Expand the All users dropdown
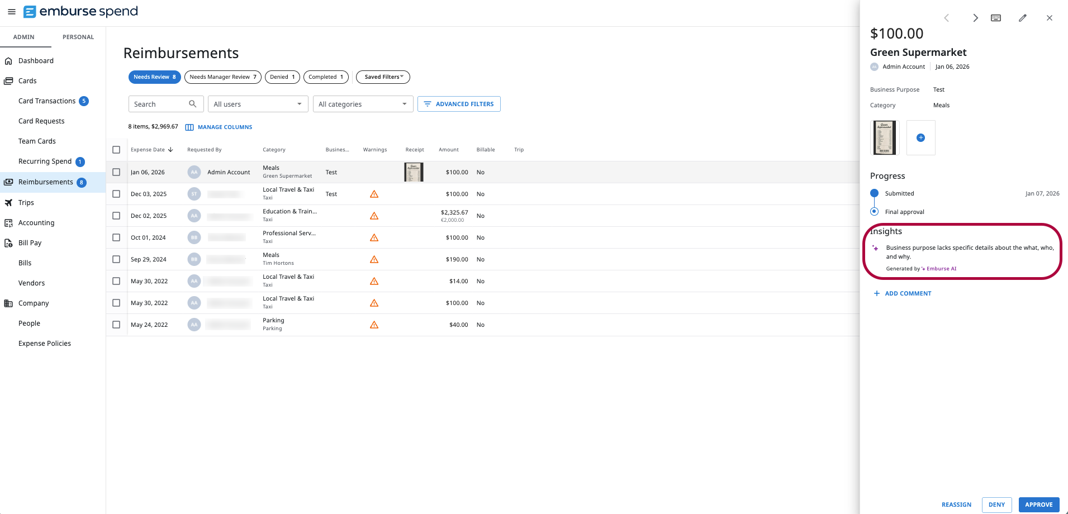 (x=258, y=104)
